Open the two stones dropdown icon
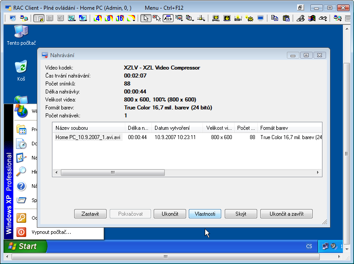 point(323,18)
